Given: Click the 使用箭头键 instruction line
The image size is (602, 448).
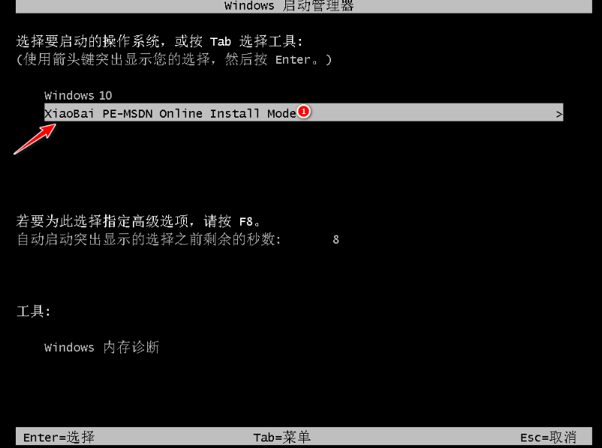Looking at the screenshot, I should pyautogui.click(x=174, y=59).
